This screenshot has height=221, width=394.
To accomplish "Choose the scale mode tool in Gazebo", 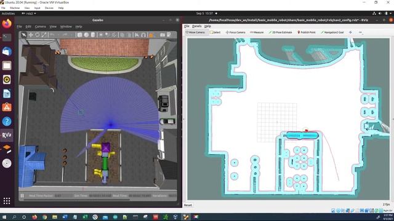I will [x=44, y=35].
